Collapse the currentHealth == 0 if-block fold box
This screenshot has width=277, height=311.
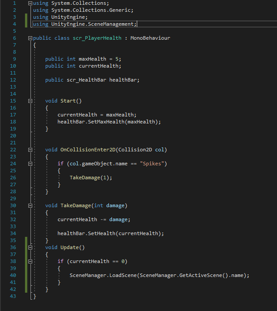point(30,262)
